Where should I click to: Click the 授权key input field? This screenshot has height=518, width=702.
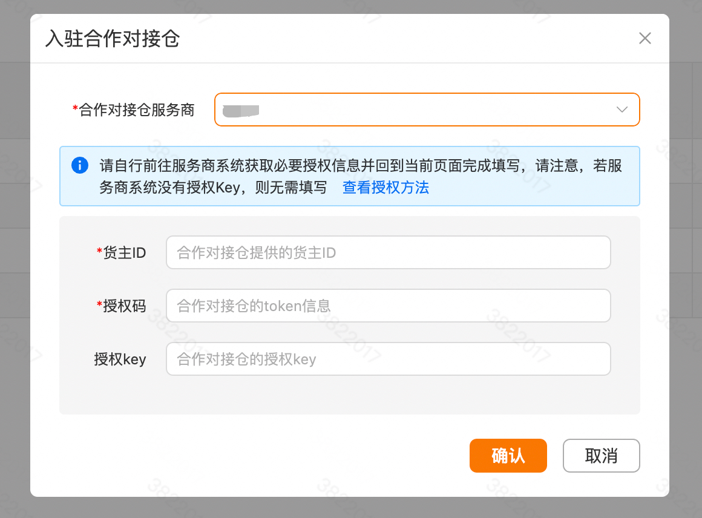(x=388, y=359)
